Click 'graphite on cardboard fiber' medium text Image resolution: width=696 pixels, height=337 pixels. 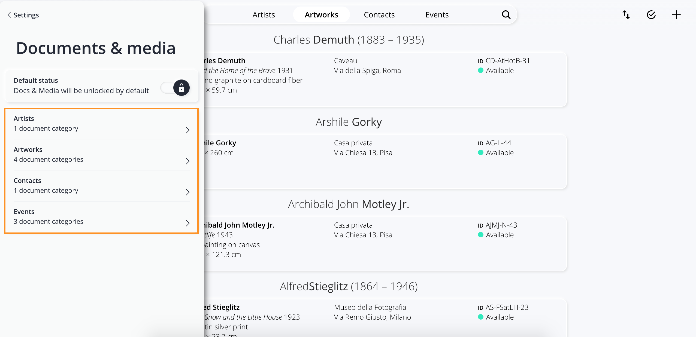[258, 80]
